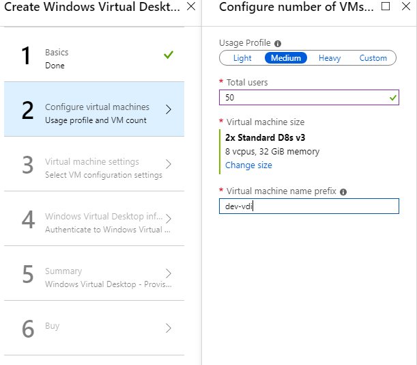Image resolution: width=417 pixels, height=365 pixels.
Task: Select the Medium usage profile
Action: (x=286, y=58)
